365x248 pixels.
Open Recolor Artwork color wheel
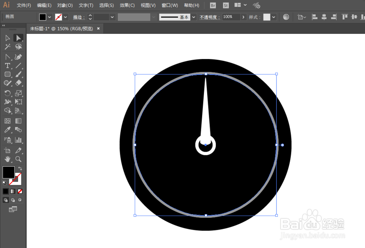[286, 17]
